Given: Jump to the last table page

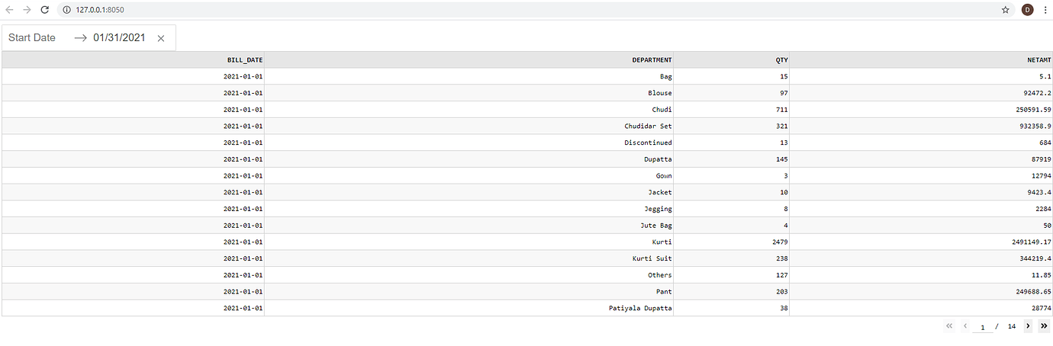Looking at the screenshot, I should 1044,326.
